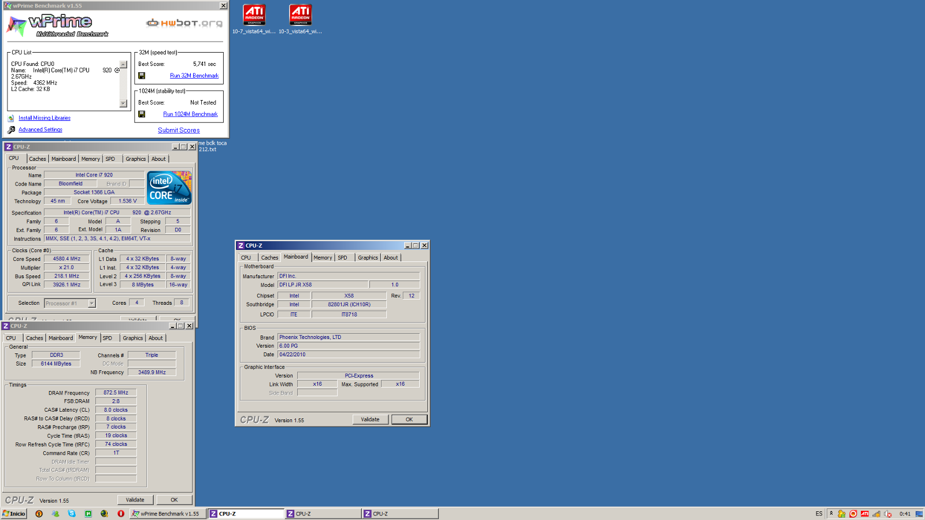The image size is (925, 520).
Task: Click the Southbridge value 82801JR (ICH10R)
Action: [x=349, y=304]
